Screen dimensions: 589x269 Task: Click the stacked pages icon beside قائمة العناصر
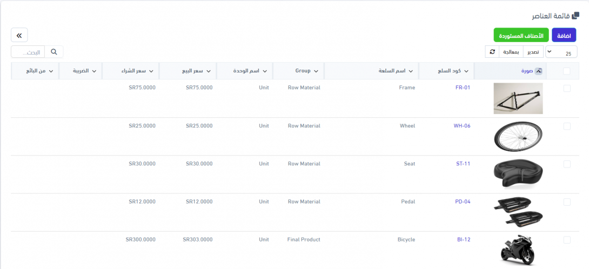[x=575, y=16]
